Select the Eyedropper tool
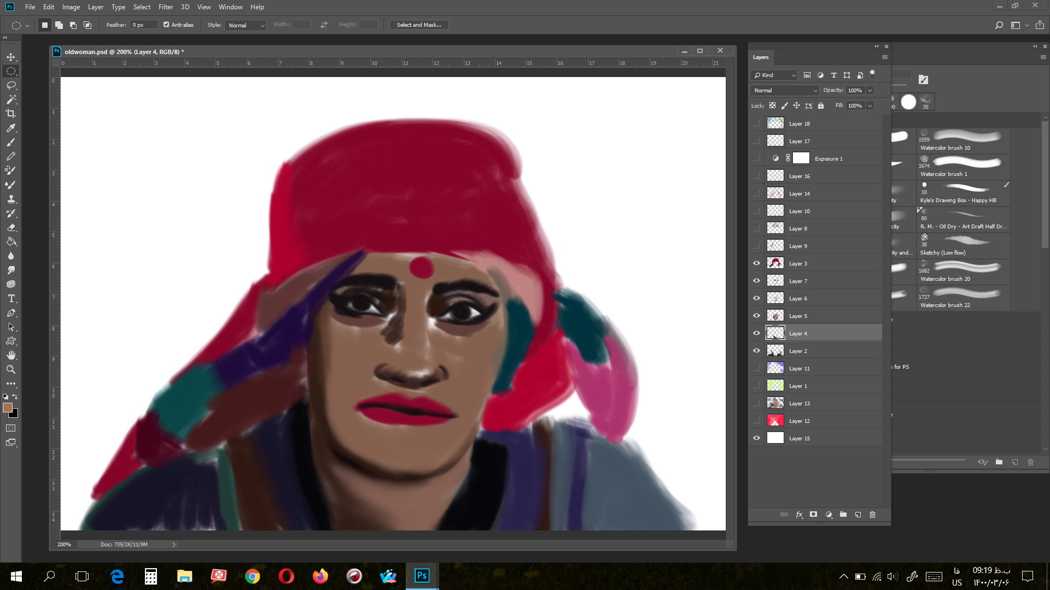The image size is (1050, 590). 11,128
